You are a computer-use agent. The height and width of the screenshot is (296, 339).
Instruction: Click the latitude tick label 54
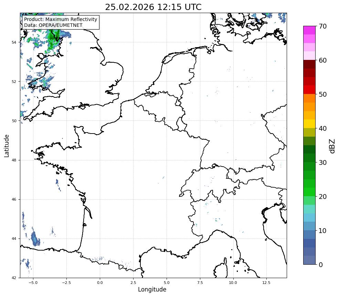[14, 42]
